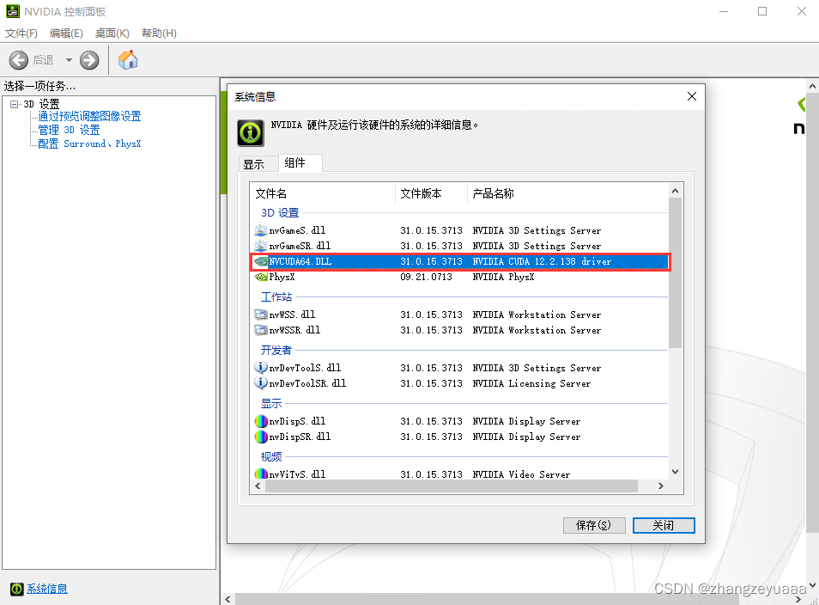Click the nvDispS.dll color wheel icon

pyautogui.click(x=261, y=421)
